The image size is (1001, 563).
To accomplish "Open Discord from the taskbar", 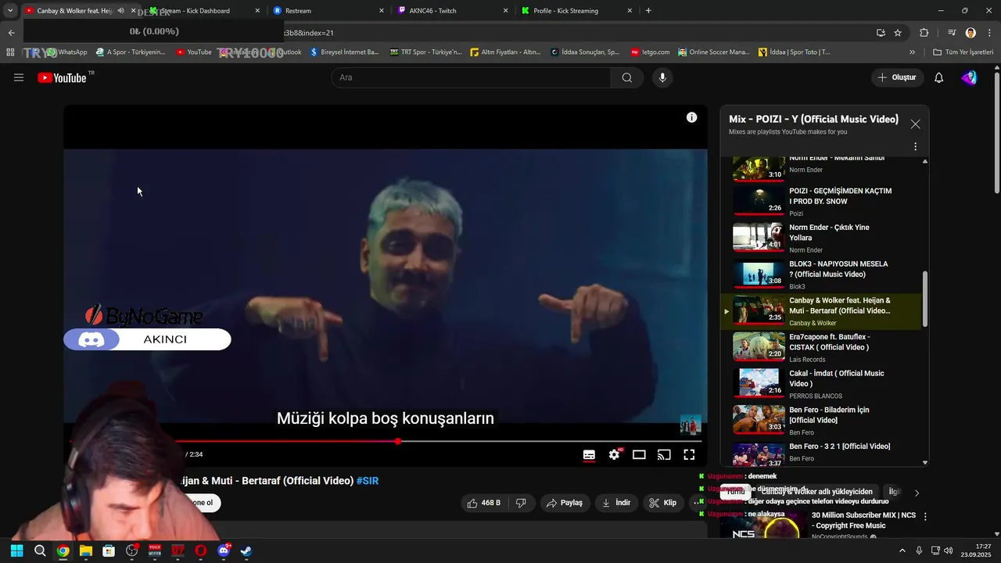I will tap(224, 550).
